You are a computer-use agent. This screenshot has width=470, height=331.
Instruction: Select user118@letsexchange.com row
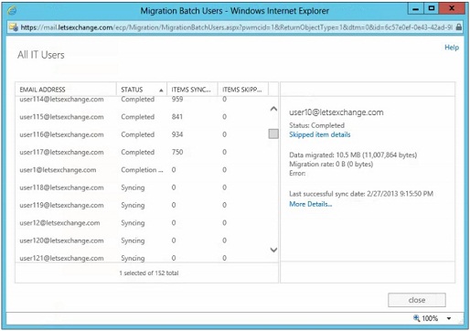(x=142, y=187)
